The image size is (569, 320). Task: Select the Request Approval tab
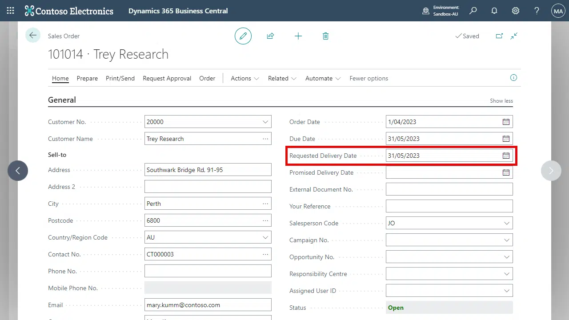167,78
